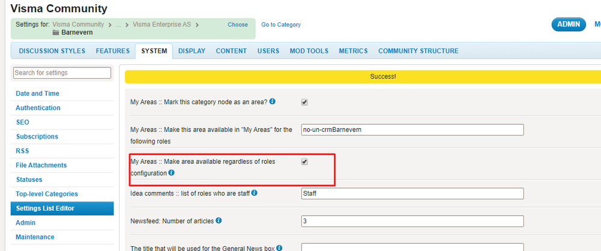The image size is (601, 251).
Task: Click the Newsfeed number of articles field
Action: pyautogui.click(x=413, y=221)
